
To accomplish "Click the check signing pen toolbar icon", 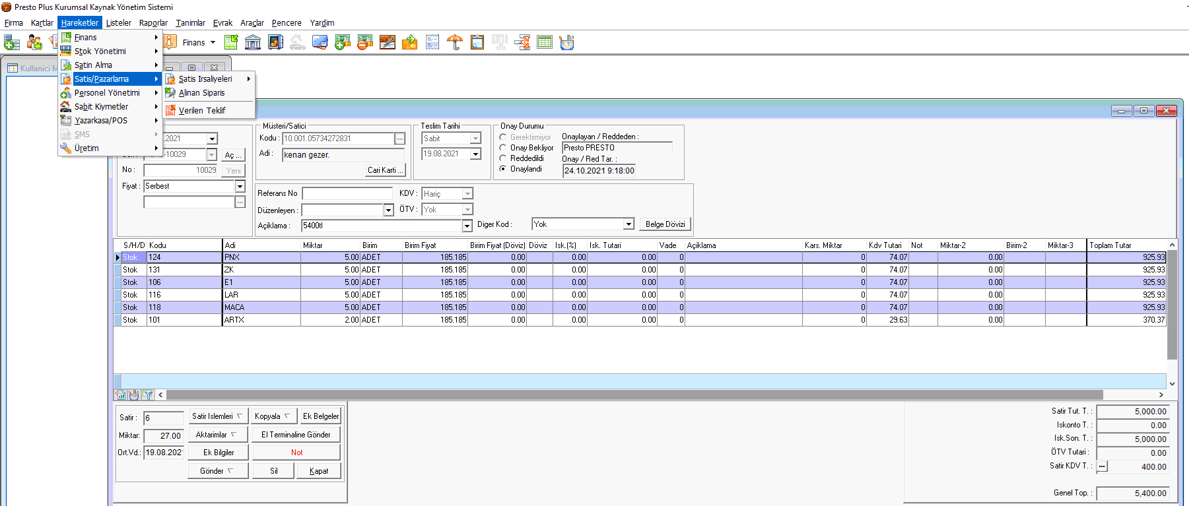I will [x=388, y=43].
